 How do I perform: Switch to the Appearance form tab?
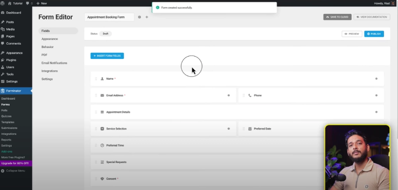pyautogui.click(x=50, y=39)
